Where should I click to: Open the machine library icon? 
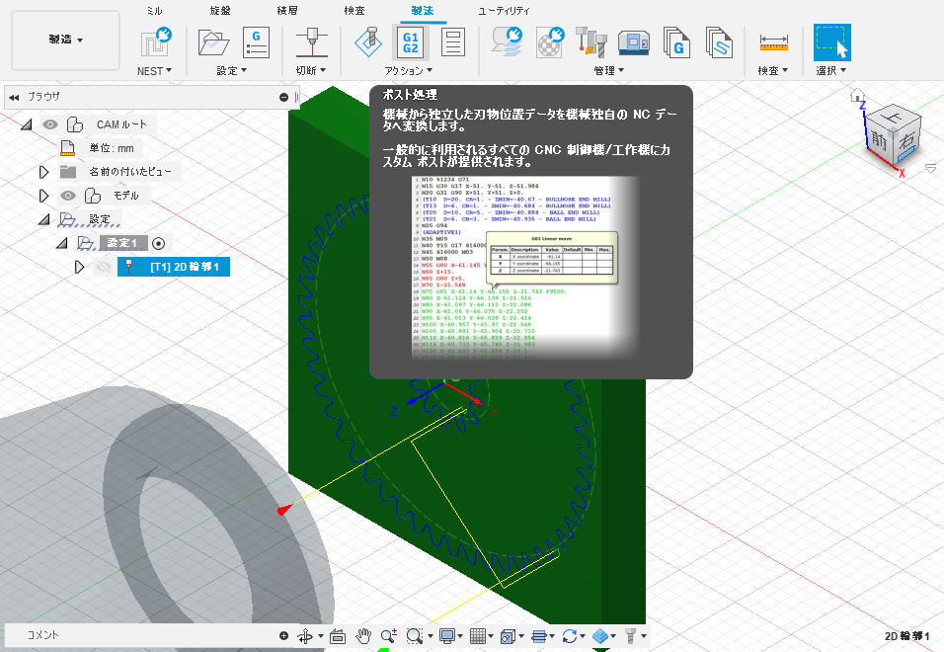633,42
